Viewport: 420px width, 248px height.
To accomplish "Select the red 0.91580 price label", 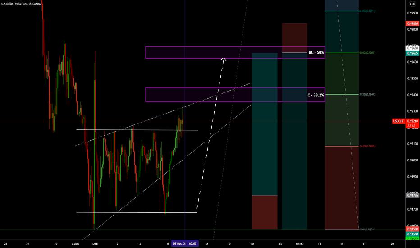I will (412, 229).
